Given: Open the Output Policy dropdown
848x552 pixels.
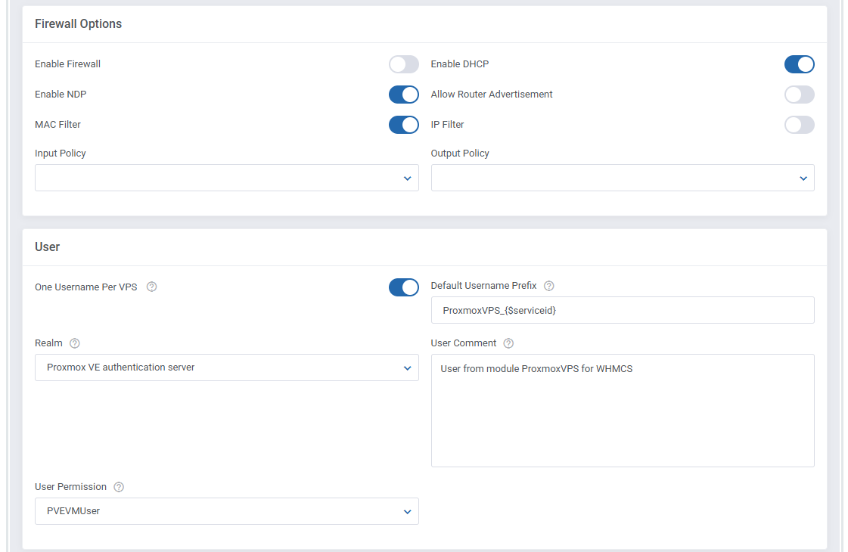Looking at the screenshot, I should click(x=623, y=178).
